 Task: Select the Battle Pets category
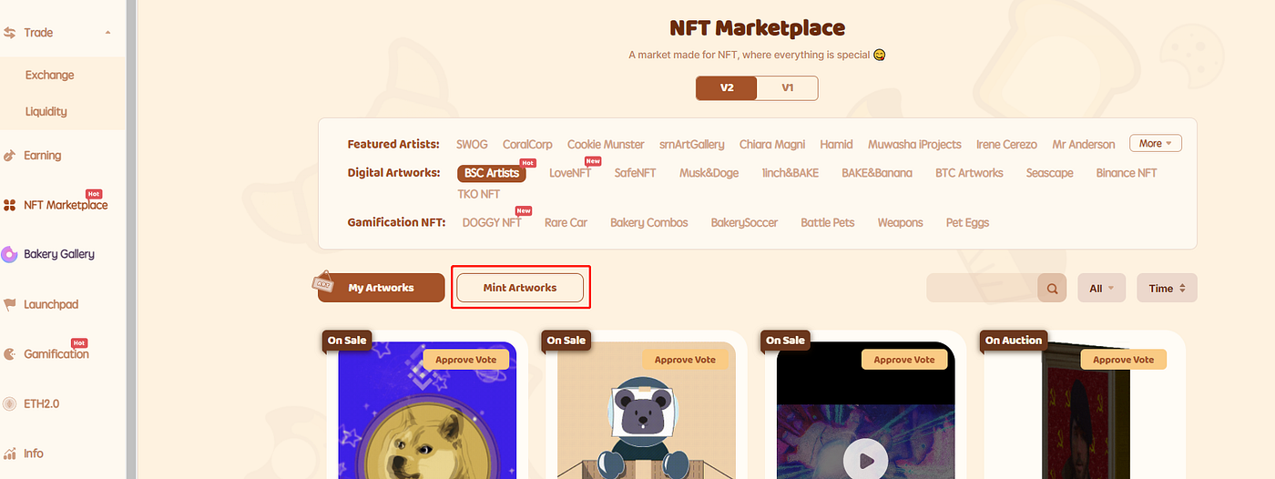click(x=828, y=222)
